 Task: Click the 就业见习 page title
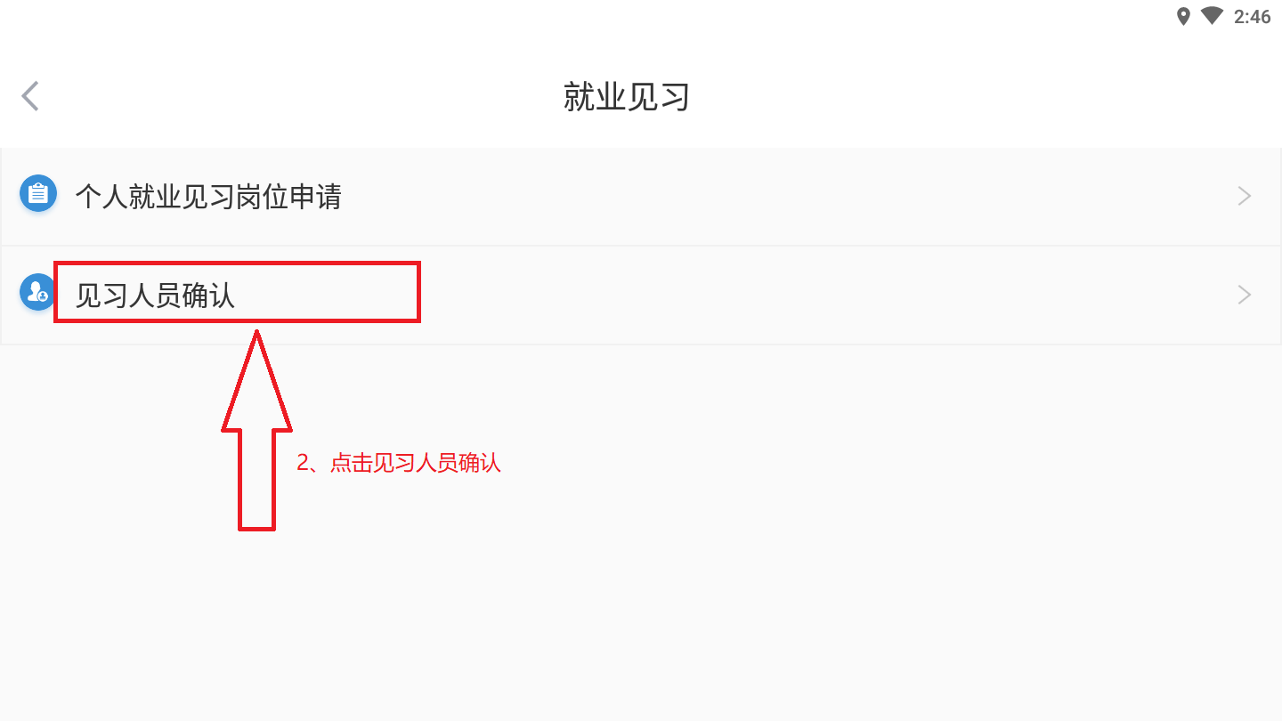pyautogui.click(x=627, y=96)
